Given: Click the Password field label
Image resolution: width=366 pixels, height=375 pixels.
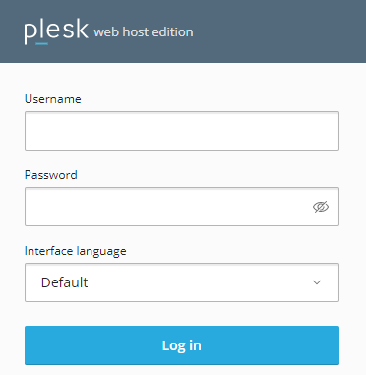Looking at the screenshot, I should point(51,175).
